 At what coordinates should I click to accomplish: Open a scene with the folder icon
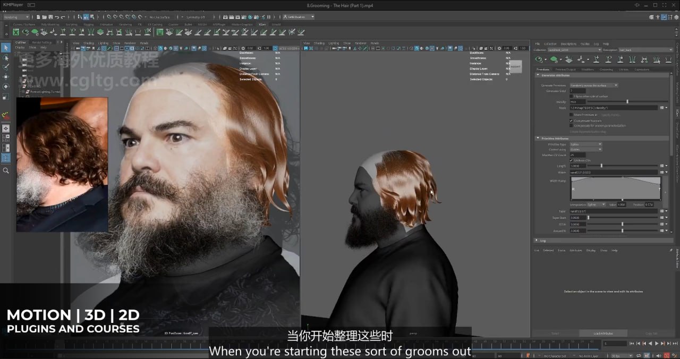[44, 16]
